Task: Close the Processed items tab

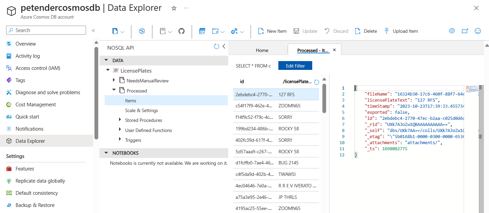Action: (335, 50)
